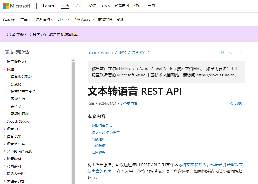The image size is (258, 184).
Task: Open the 资源 dropdown menu
Action: [x=122, y=19]
